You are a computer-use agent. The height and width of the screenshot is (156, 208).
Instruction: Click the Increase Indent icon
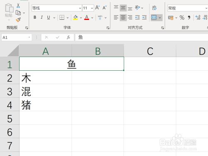pyautogui.click(x=144, y=17)
